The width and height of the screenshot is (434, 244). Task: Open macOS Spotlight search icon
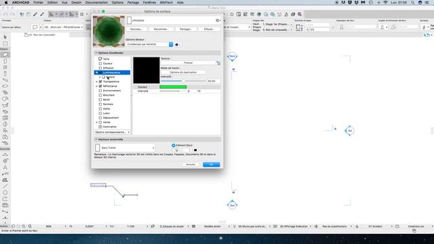tap(413, 3)
